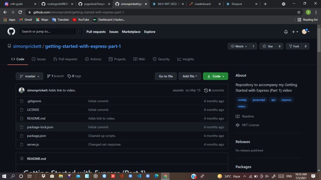Click Go to file button
321x180 pixels.
[166, 76]
